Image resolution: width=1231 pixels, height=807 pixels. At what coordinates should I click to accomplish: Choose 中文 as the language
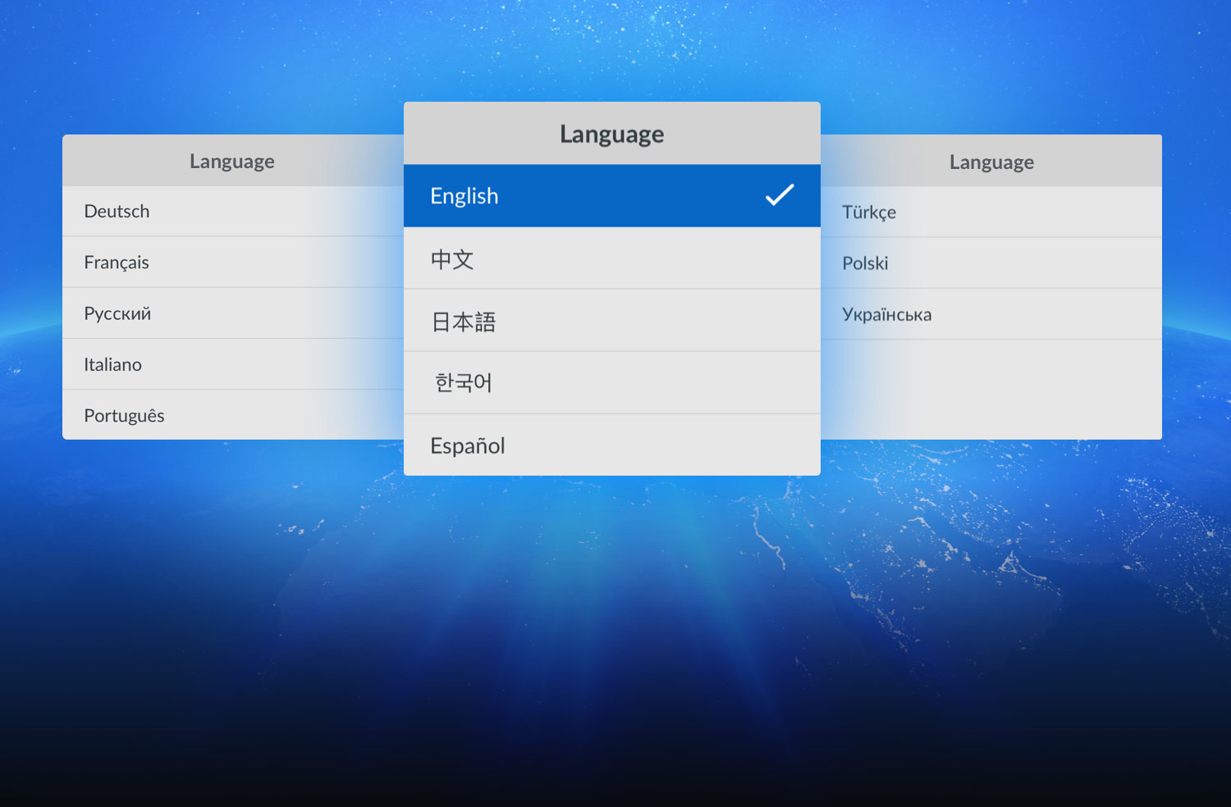pos(452,259)
